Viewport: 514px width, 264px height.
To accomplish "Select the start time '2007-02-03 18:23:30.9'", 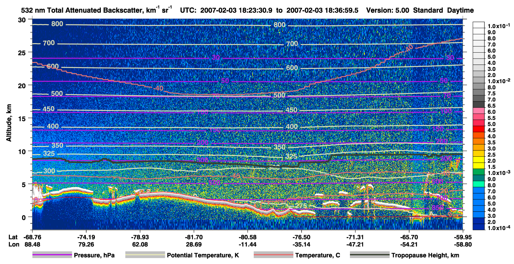I will coord(237,10).
